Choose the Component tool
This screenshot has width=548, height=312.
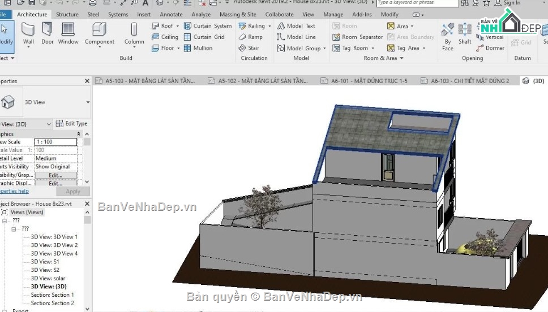[99, 34]
